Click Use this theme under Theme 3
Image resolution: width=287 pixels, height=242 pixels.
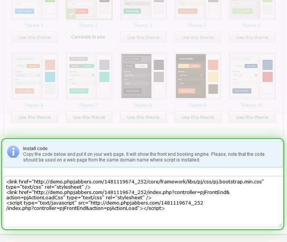(x=143, y=37)
